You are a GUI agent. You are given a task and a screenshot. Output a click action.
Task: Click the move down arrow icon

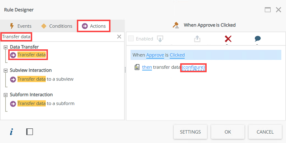click(x=161, y=39)
